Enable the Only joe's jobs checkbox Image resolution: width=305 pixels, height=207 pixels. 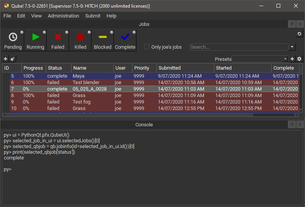[147, 47]
